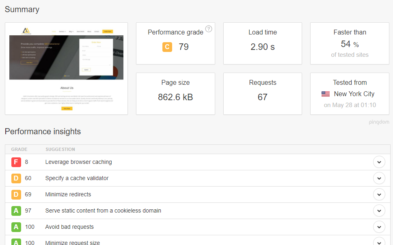Viewport: 393px width, 245px height.
Task: Expand details for Minimize redirects
Action: point(379,194)
